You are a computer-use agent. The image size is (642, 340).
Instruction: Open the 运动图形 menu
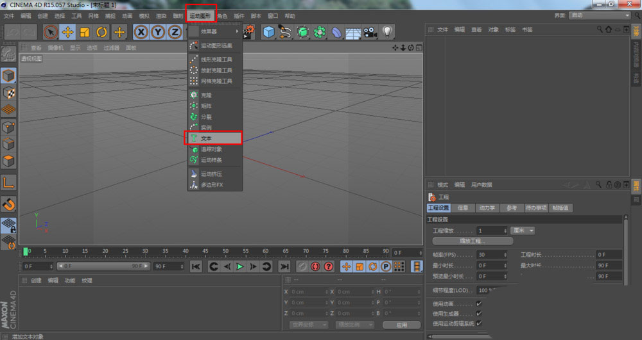(x=200, y=16)
